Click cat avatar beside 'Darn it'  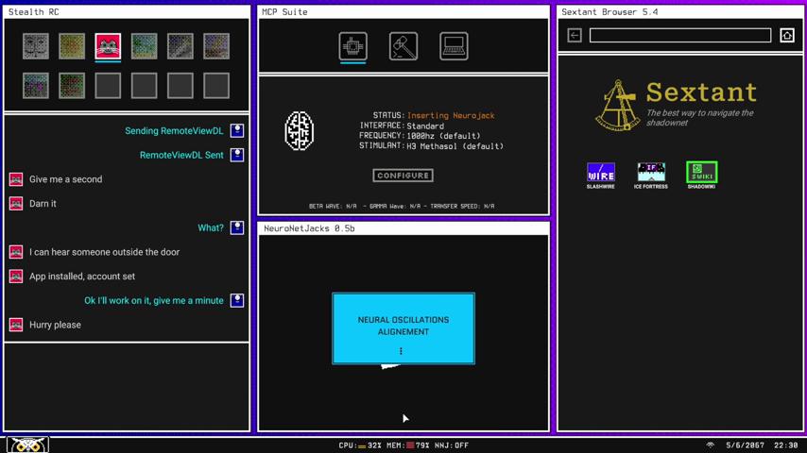pyautogui.click(x=16, y=204)
